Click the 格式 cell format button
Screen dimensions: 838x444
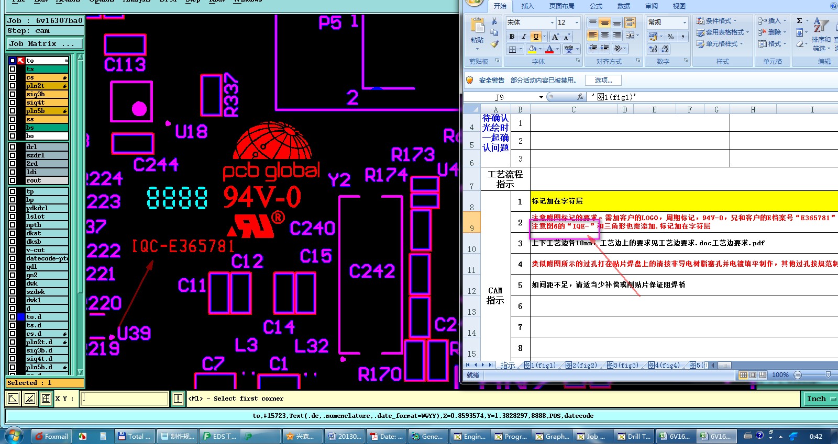pos(773,44)
